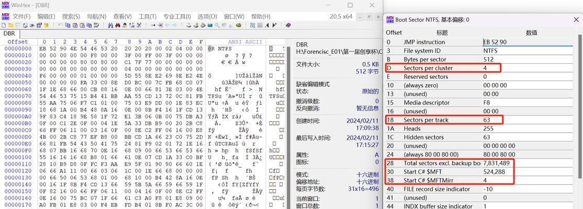The image size is (583, 209).
Task: Click the Start C# $MFTMirr row label
Action: (x=427, y=180)
